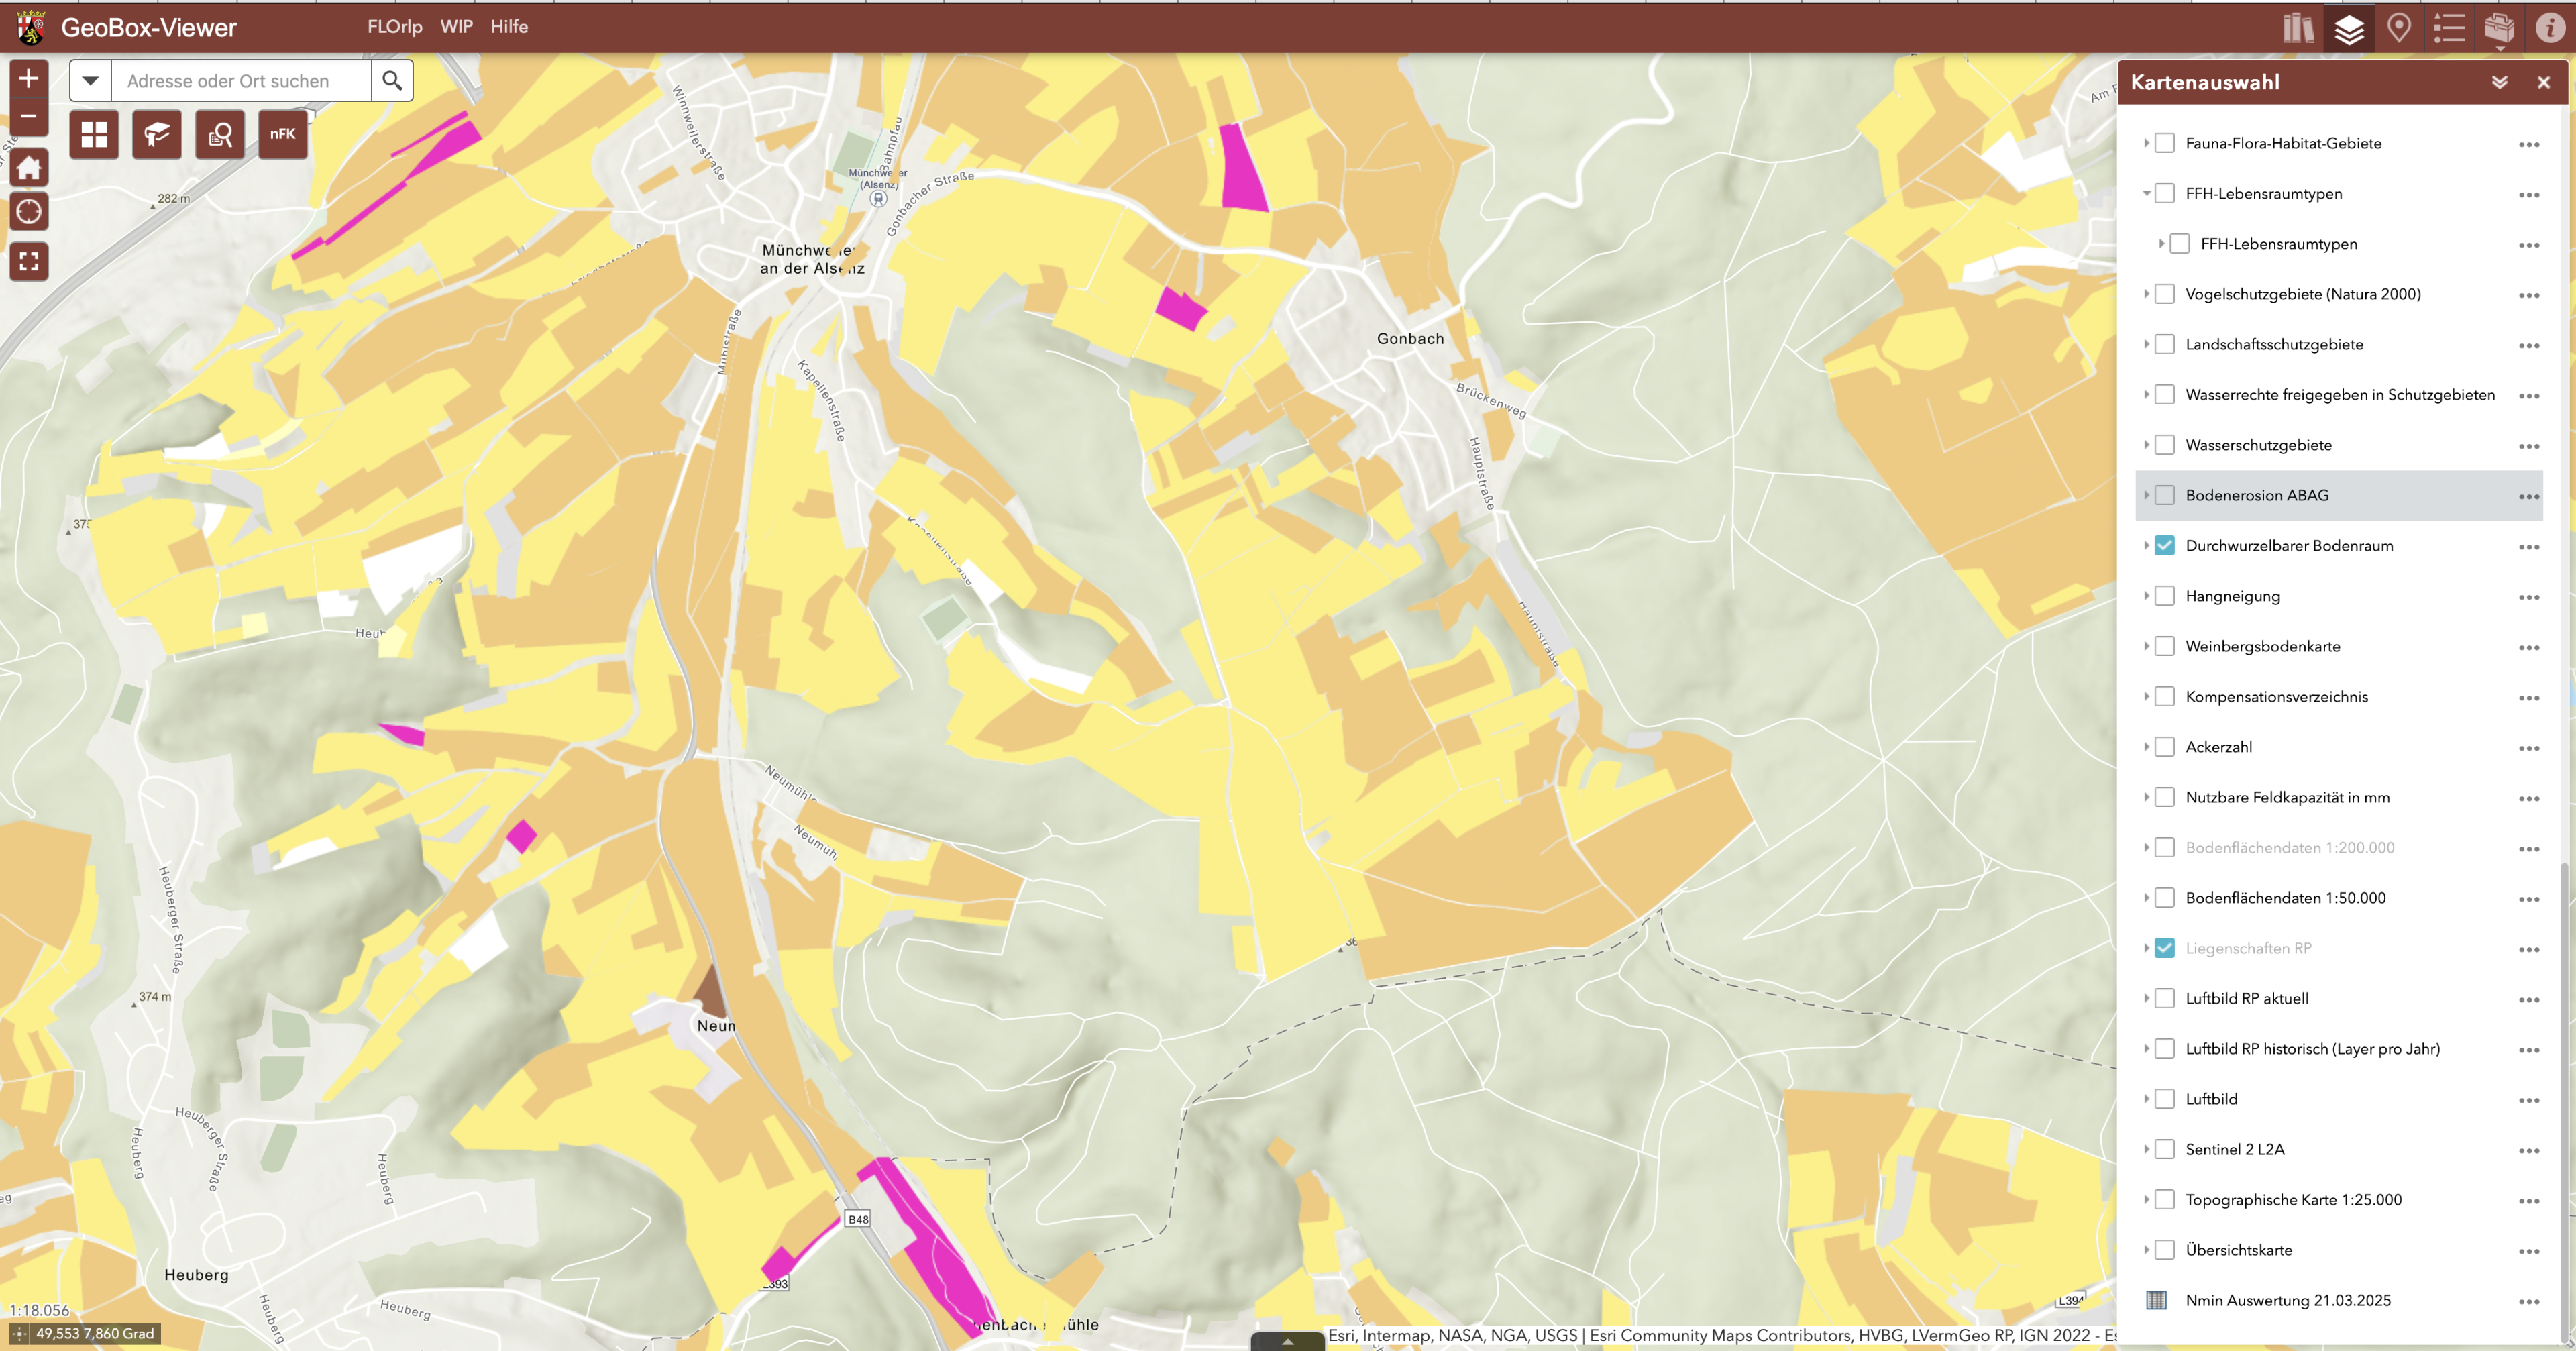Viewport: 2576px width, 1351px height.
Task: Open the location pin widget in header
Action: pos(2399,27)
